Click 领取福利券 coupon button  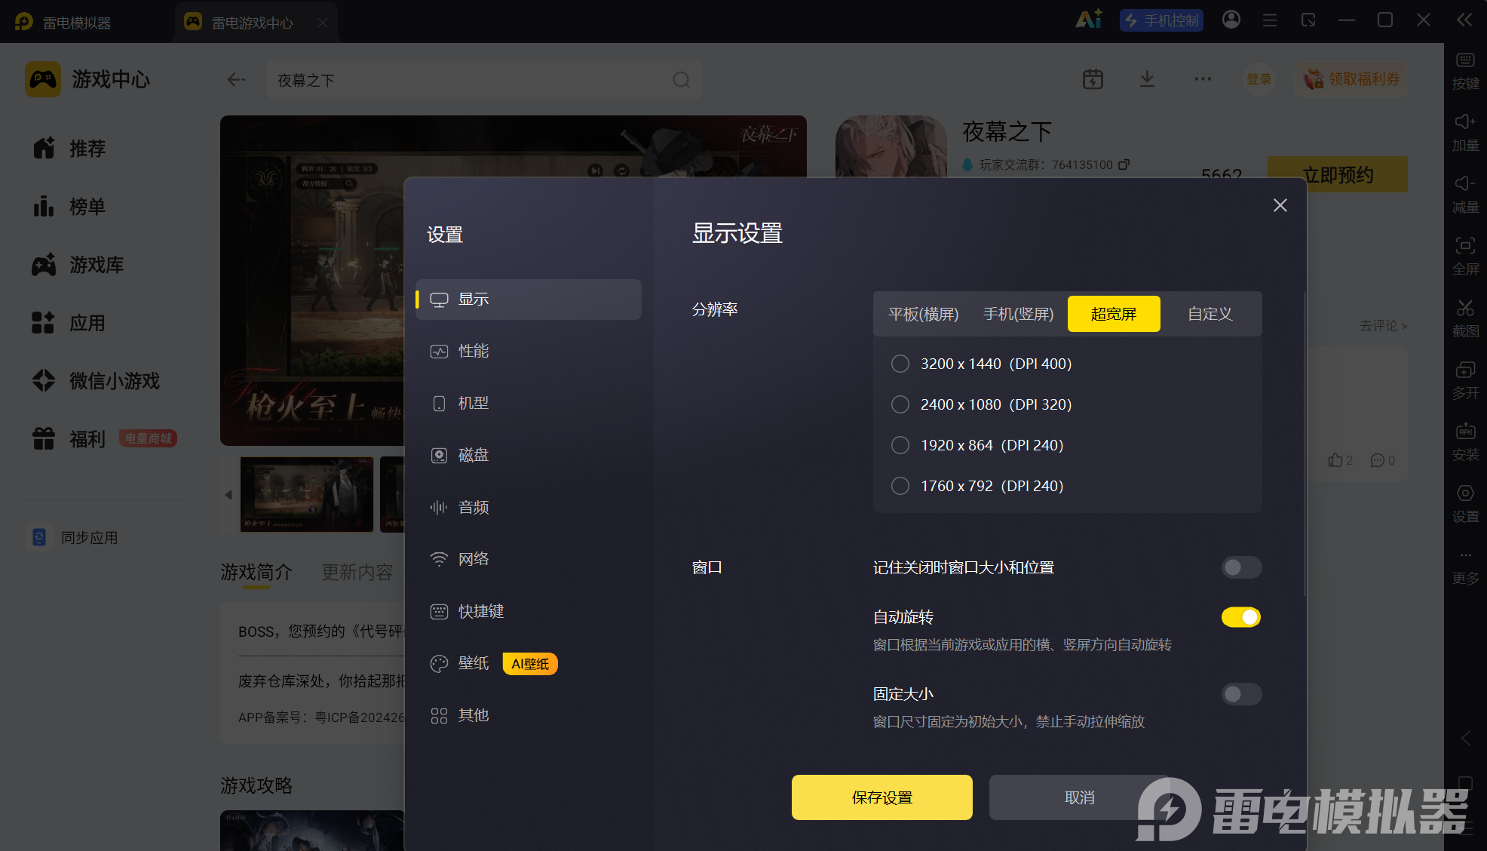click(1352, 79)
